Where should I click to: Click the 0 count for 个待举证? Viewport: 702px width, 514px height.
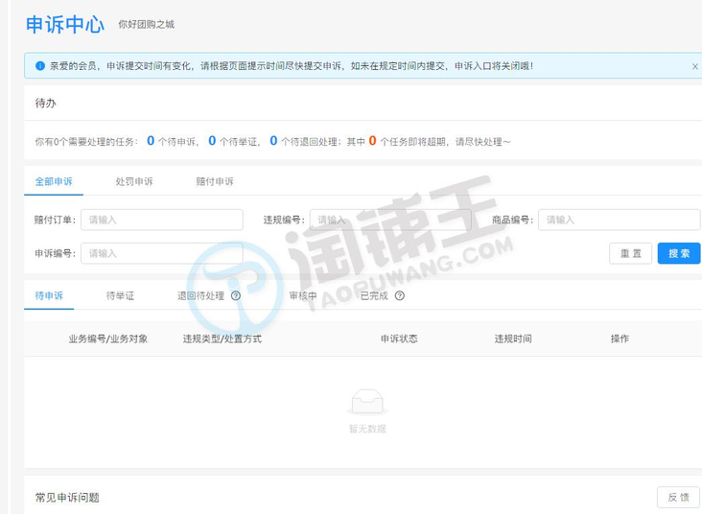point(212,141)
